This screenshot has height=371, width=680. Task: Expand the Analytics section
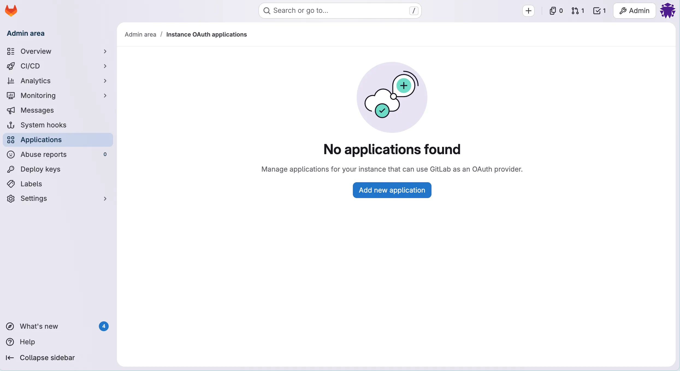click(x=105, y=81)
